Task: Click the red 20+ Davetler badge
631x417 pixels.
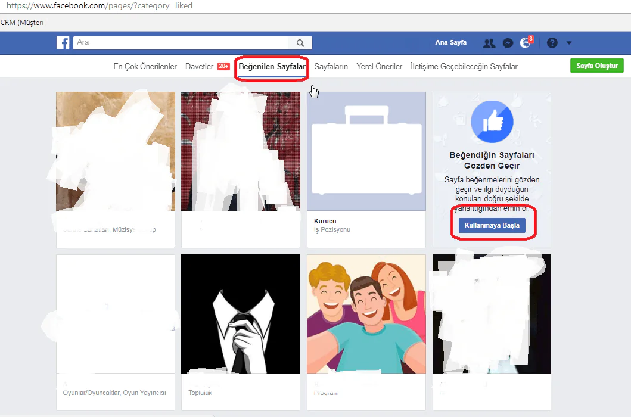Action: tap(223, 66)
